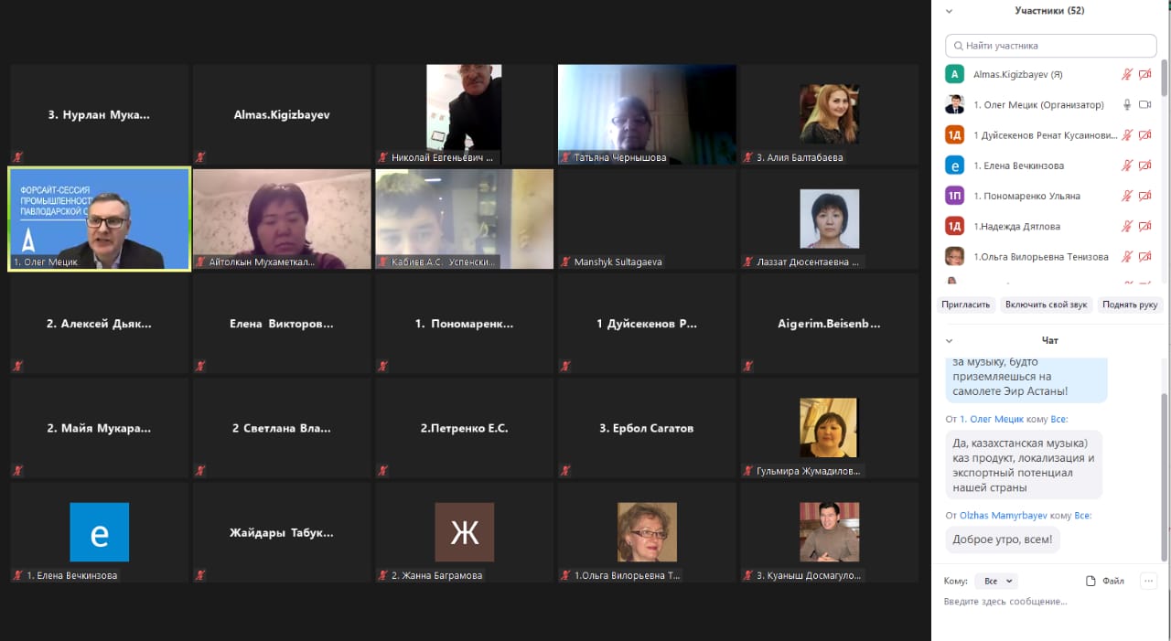Click the green A avatar of Almas.Kigizbayev
Screen dimensions: 1171x641
(x=954, y=74)
